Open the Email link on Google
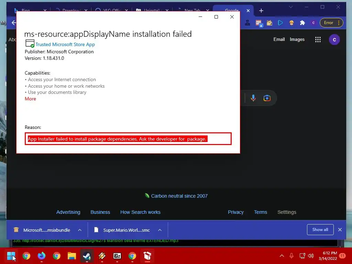This screenshot has height=264, width=352. point(279,39)
